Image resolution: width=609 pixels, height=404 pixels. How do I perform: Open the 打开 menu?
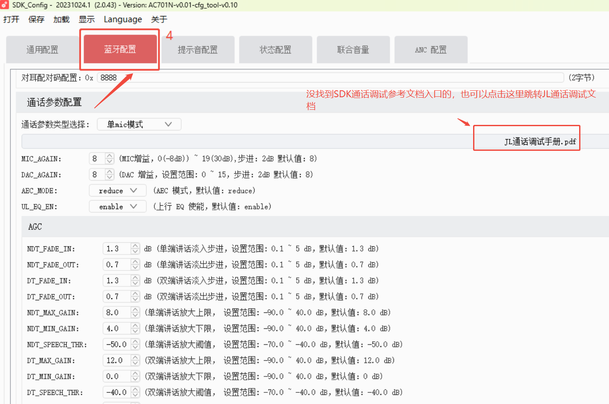click(11, 19)
